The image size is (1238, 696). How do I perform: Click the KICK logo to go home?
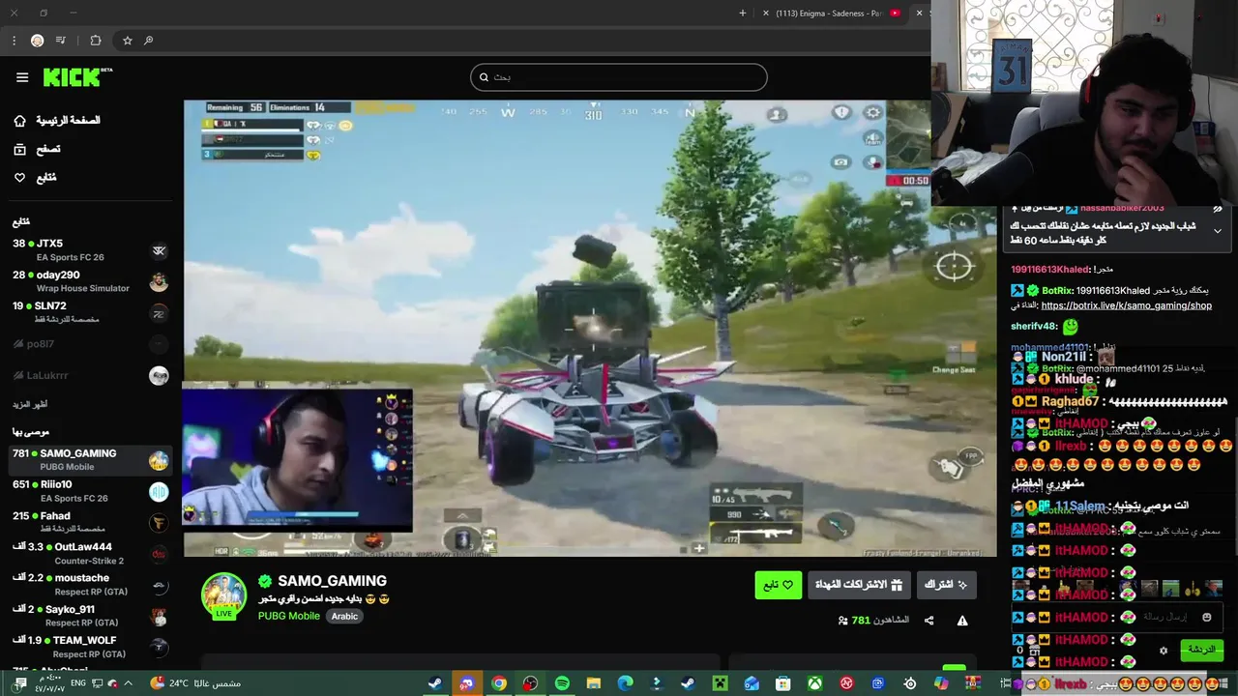coord(77,77)
